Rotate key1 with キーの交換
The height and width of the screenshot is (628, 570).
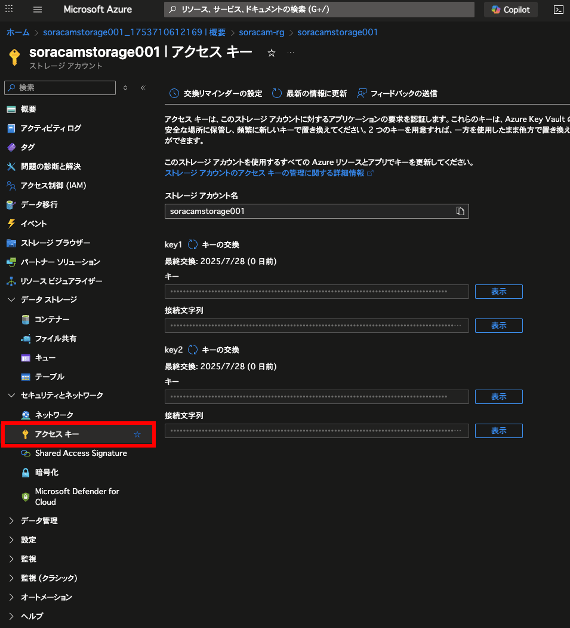[214, 245]
